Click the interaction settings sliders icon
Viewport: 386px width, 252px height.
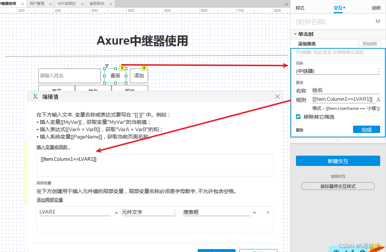click(x=378, y=22)
